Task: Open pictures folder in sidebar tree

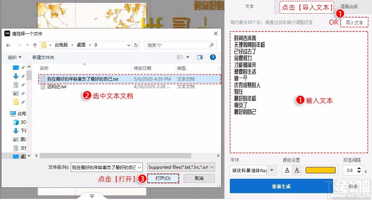Action: point(19,139)
